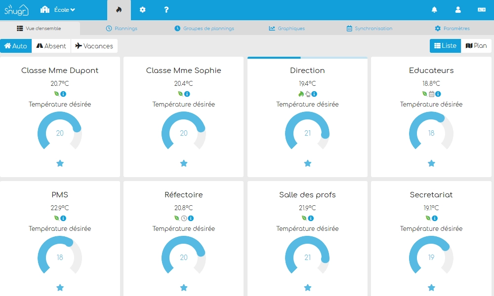Select Auto mode

(x=16, y=46)
